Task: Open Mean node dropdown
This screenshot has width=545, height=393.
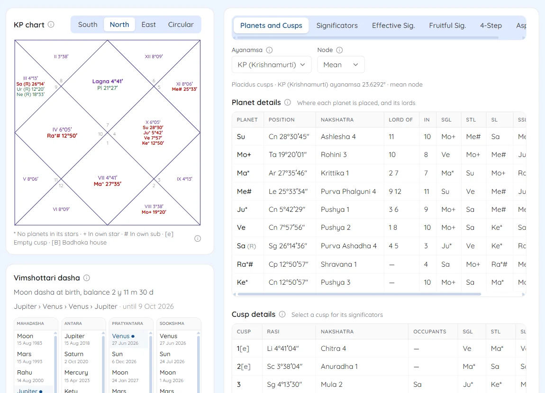Action: pyautogui.click(x=341, y=65)
